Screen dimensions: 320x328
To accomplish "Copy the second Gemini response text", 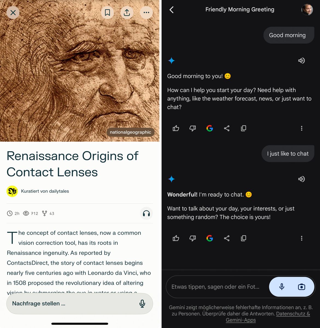I will [x=243, y=238].
